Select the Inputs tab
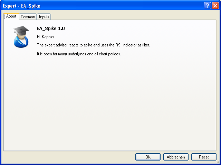Screen dimensions: 221x165 point(44,16)
